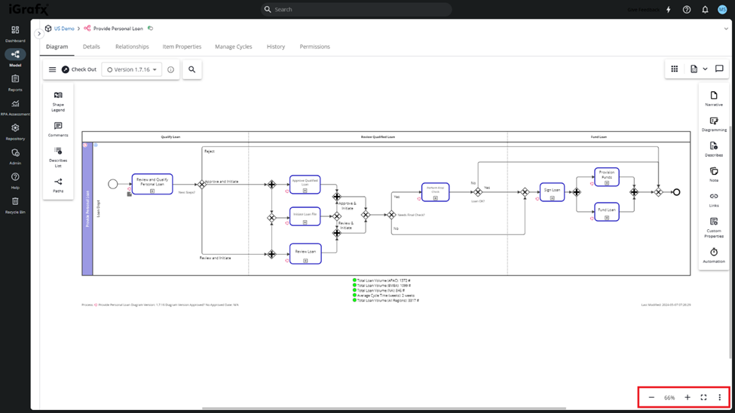Follow the US Demo breadcrumb link
This screenshot has height=413, width=735.
click(x=64, y=29)
